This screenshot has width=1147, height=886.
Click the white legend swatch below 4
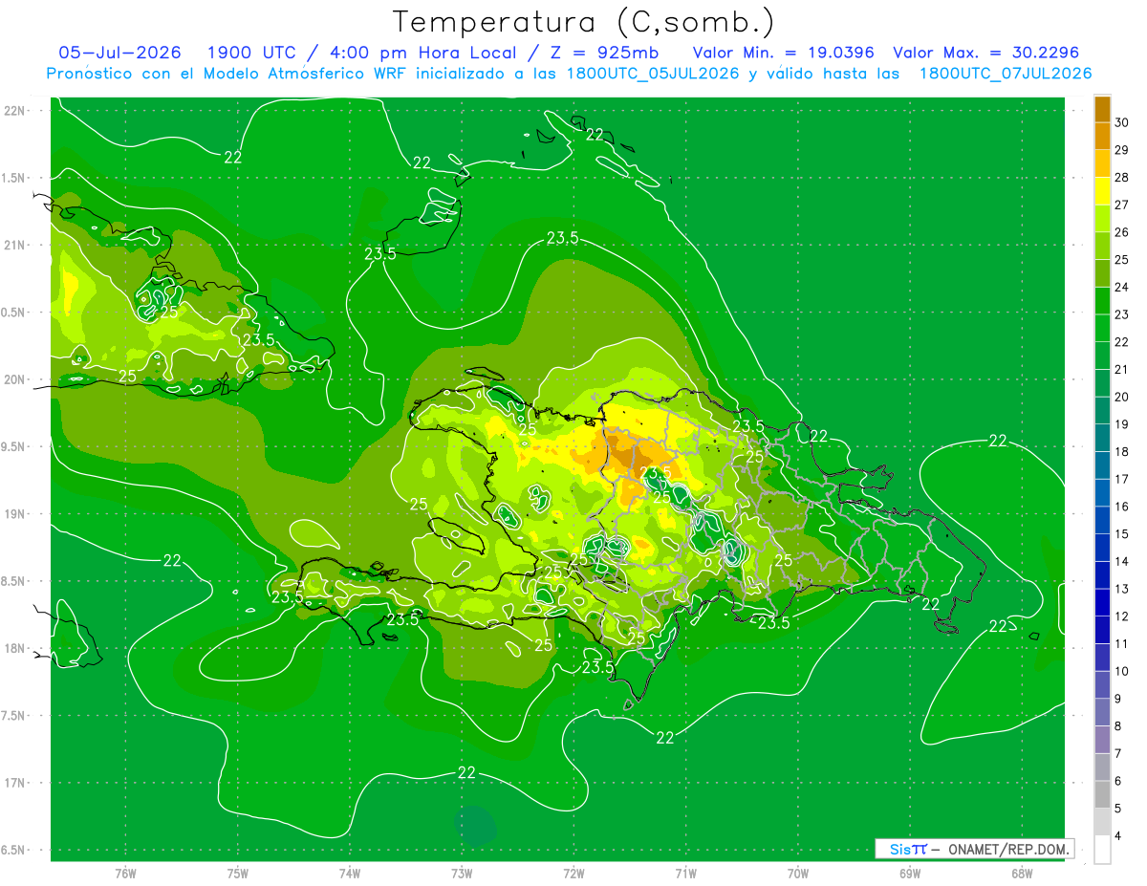[x=1102, y=850]
